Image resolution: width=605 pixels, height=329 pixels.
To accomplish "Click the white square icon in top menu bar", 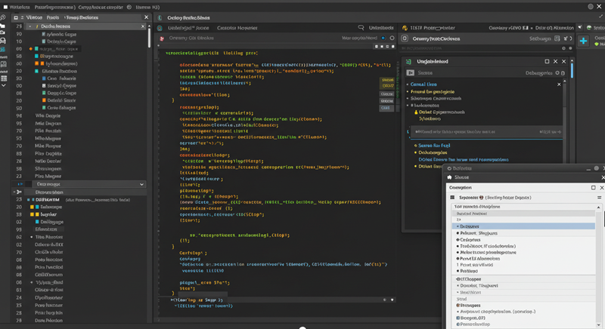I will [x=5, y=7].
